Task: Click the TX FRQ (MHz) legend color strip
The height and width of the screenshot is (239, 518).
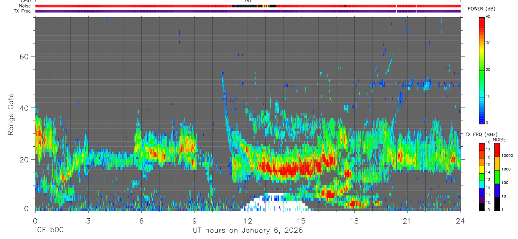Action: pyautogui.click(x=482, y=177)
